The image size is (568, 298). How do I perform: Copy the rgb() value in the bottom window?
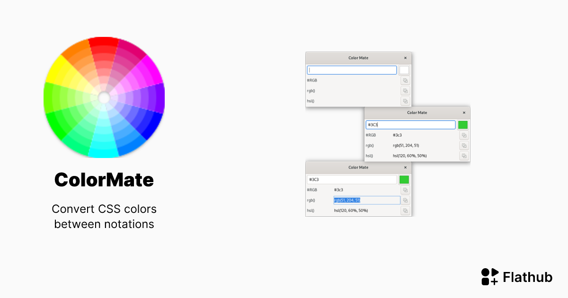(405, 200)
